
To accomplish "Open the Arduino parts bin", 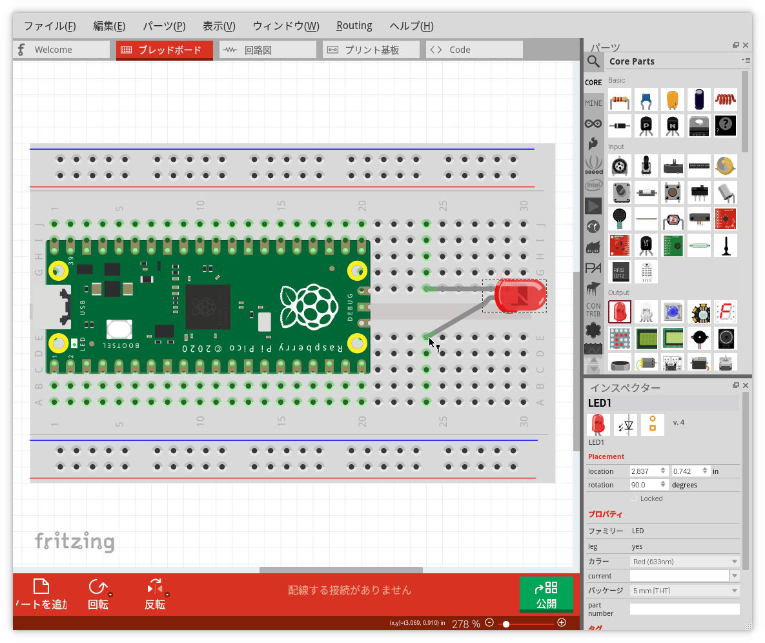I will coord(593,124).
